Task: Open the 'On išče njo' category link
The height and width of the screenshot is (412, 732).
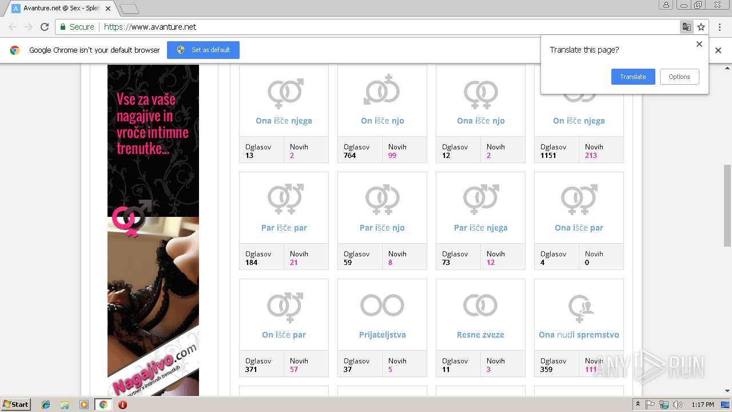Action: [383, 121]
